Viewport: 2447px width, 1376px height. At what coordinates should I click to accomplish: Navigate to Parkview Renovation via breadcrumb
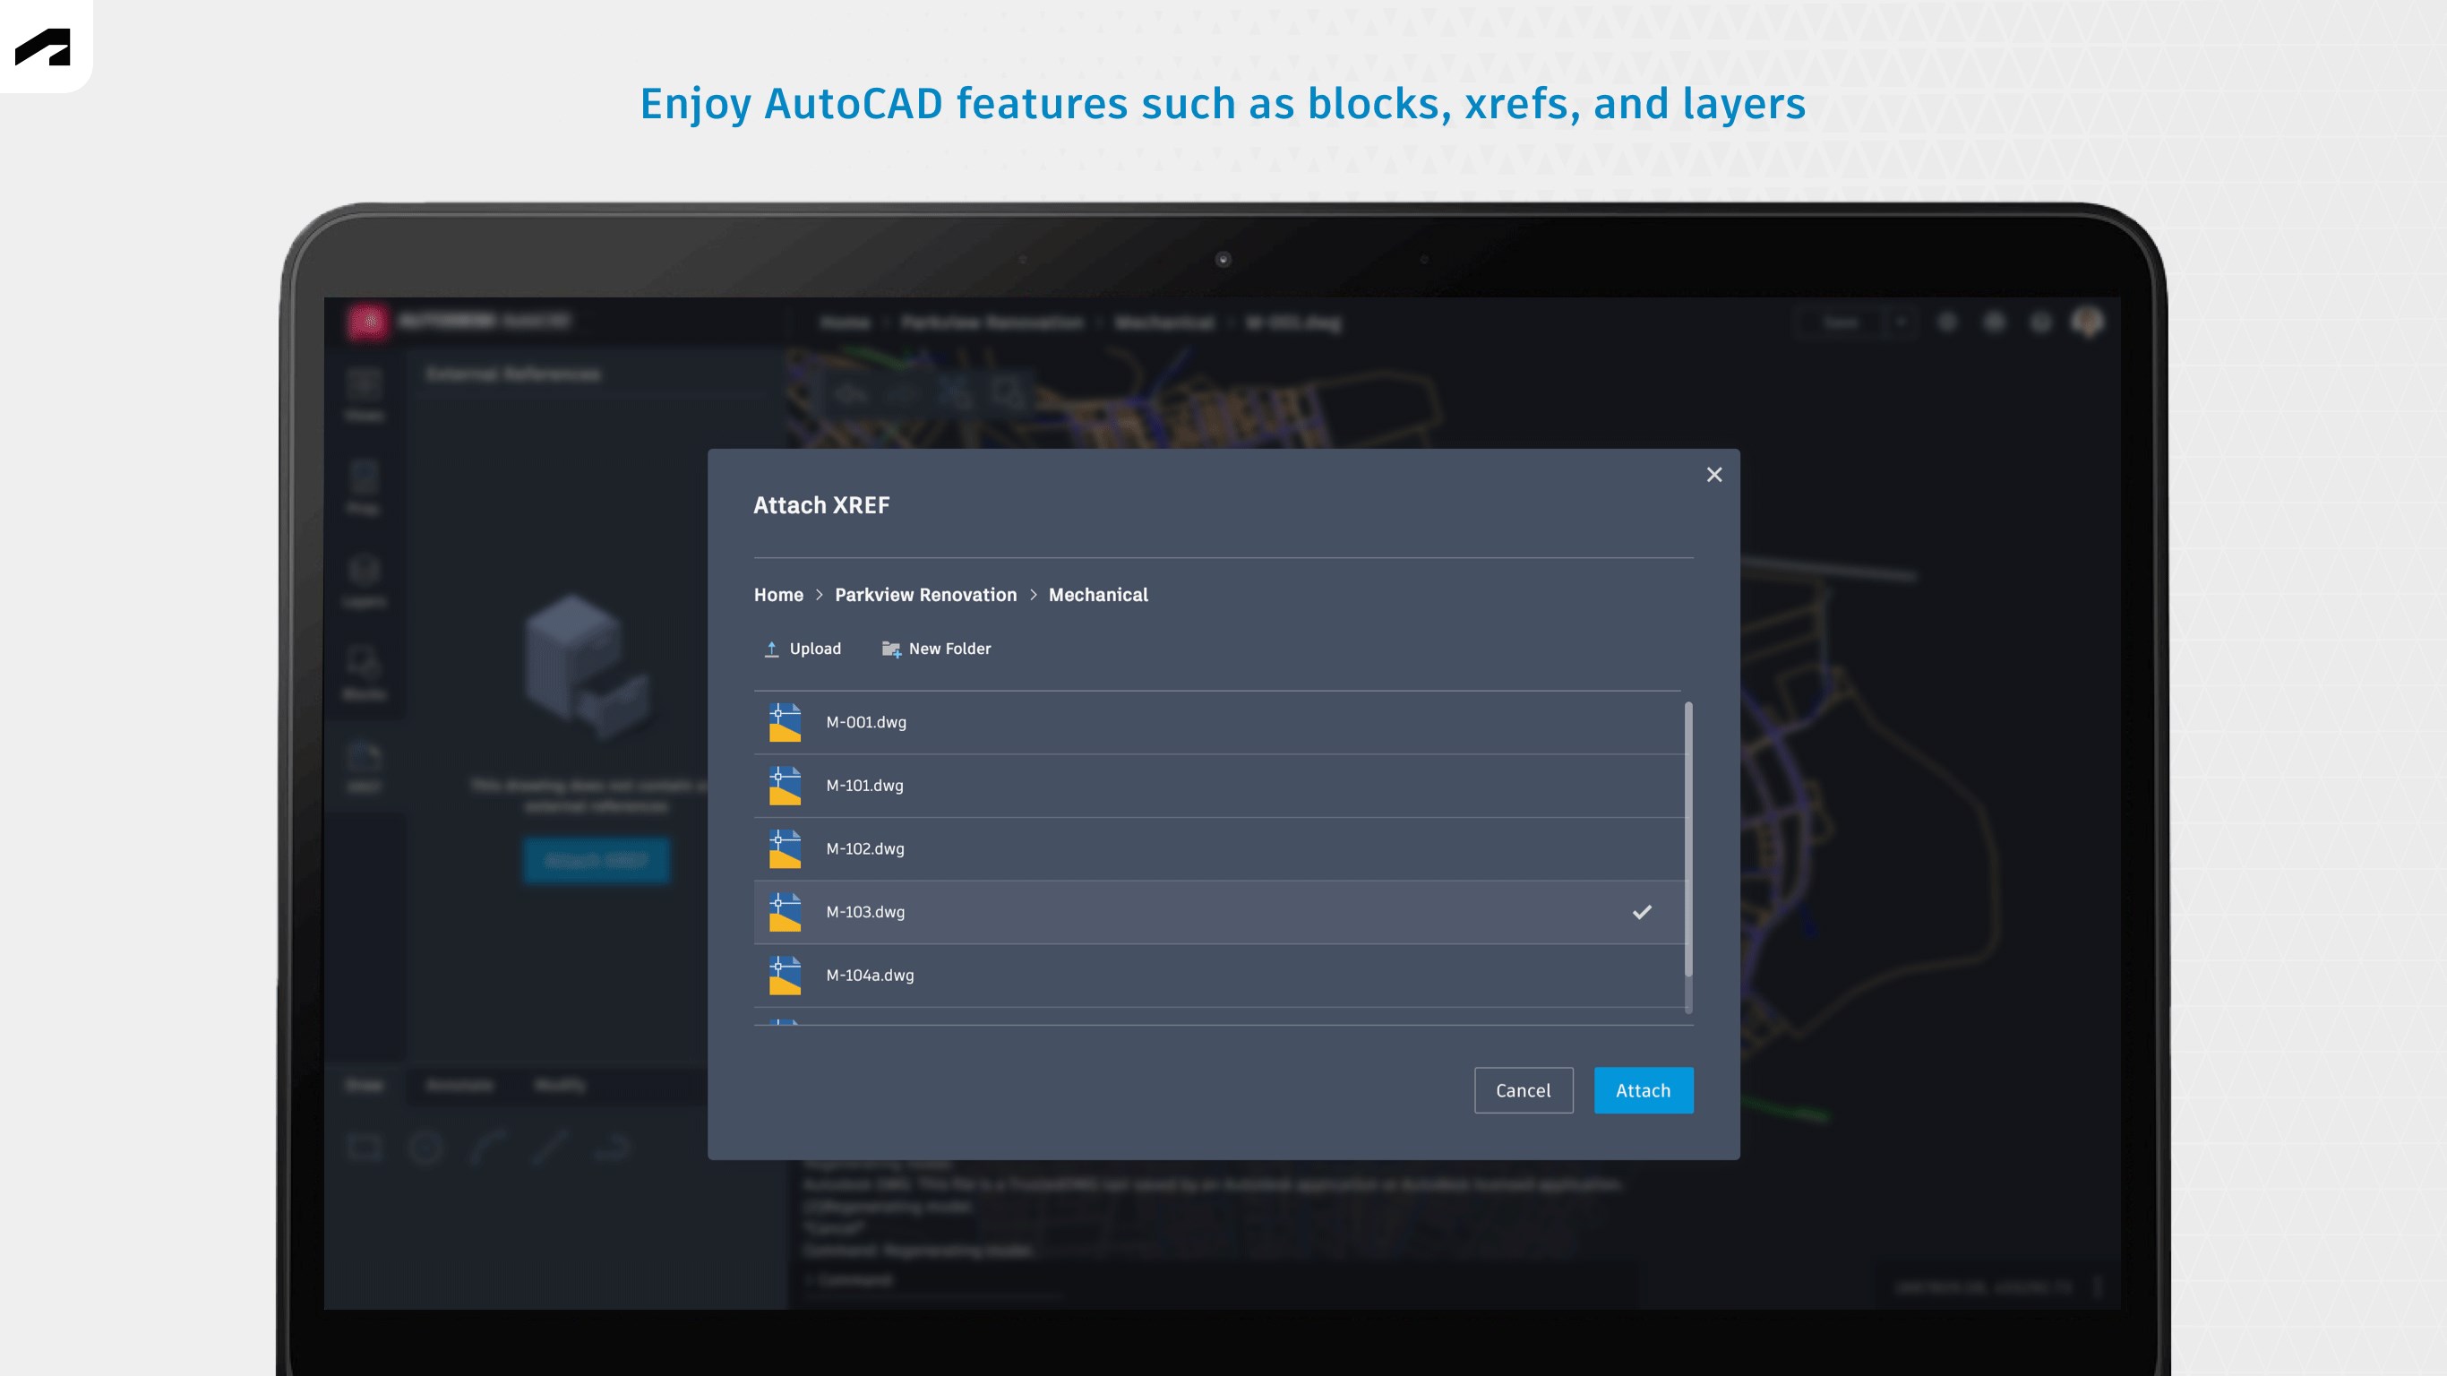(926, 594)
